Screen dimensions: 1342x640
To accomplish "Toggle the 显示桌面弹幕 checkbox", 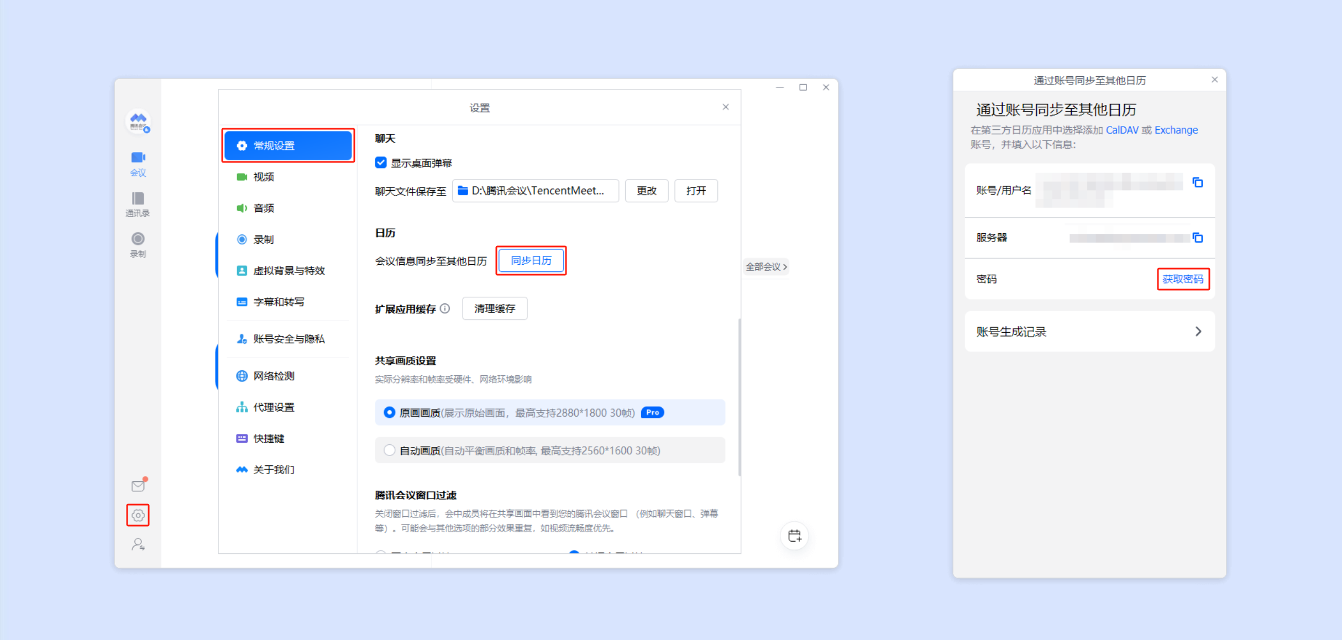I will coord(381,162).
